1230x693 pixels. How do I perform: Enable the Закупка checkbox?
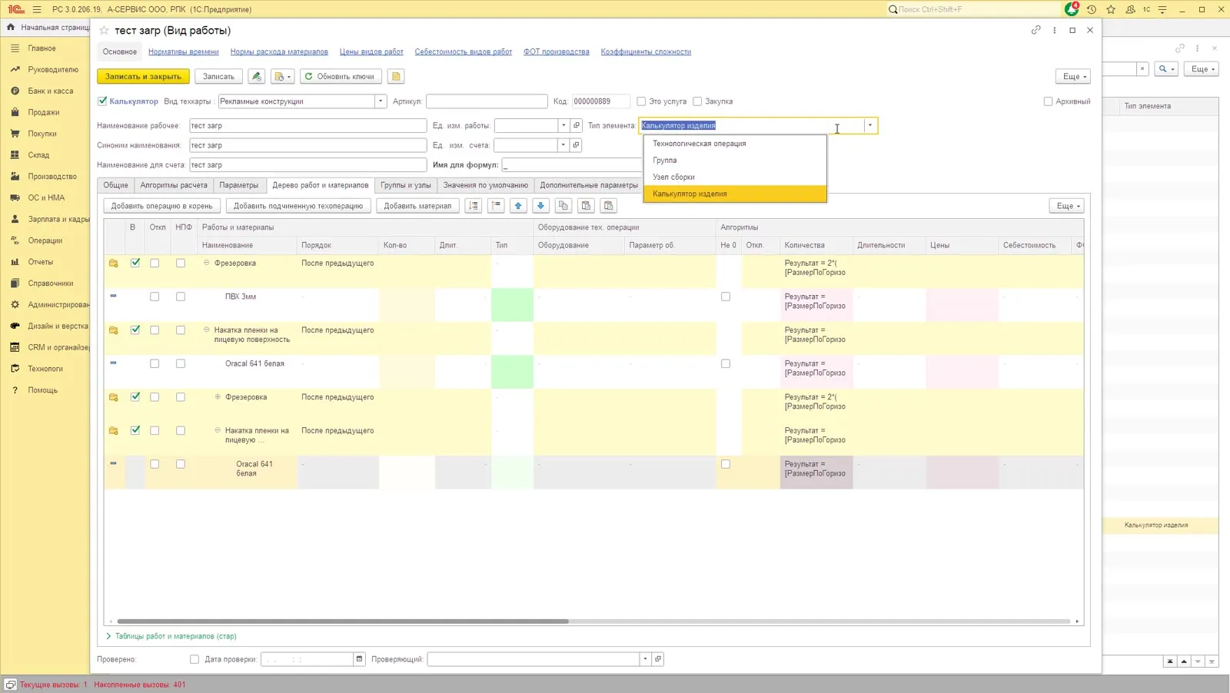(x=697, y=101)
